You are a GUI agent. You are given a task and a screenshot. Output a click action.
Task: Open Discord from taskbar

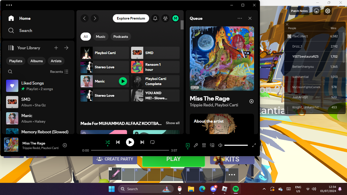213,189
